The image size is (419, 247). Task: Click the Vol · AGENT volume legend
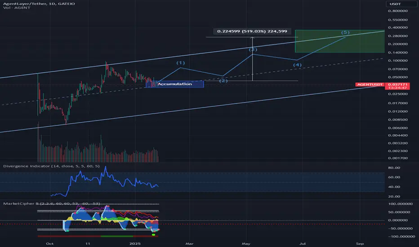point(17,8)
